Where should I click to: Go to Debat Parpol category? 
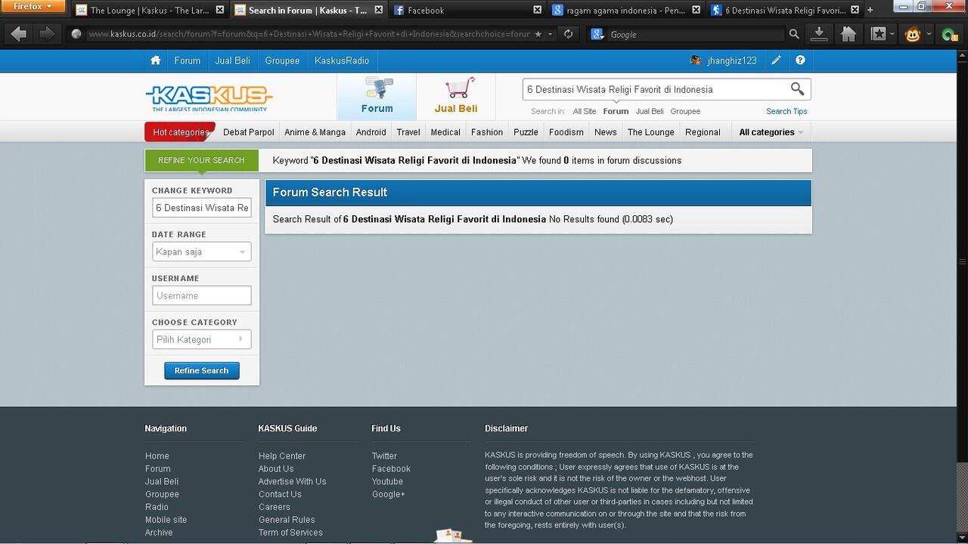249,132
